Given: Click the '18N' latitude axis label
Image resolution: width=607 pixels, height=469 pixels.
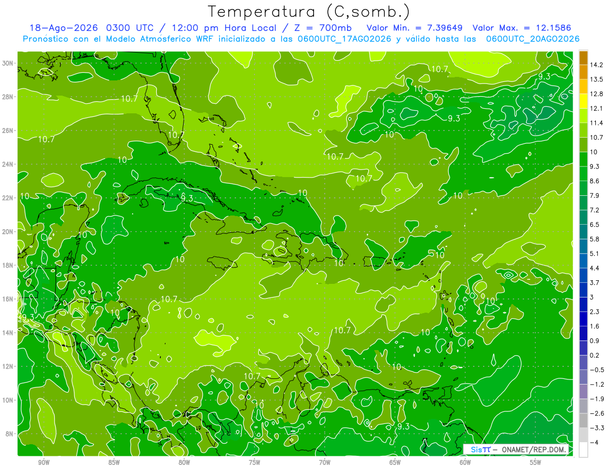Looking at the screenshot, I should tap(8, 265).
